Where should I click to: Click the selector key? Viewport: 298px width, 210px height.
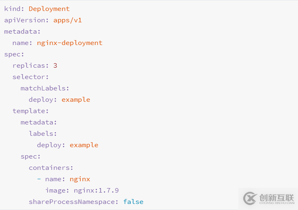[30, 77]
